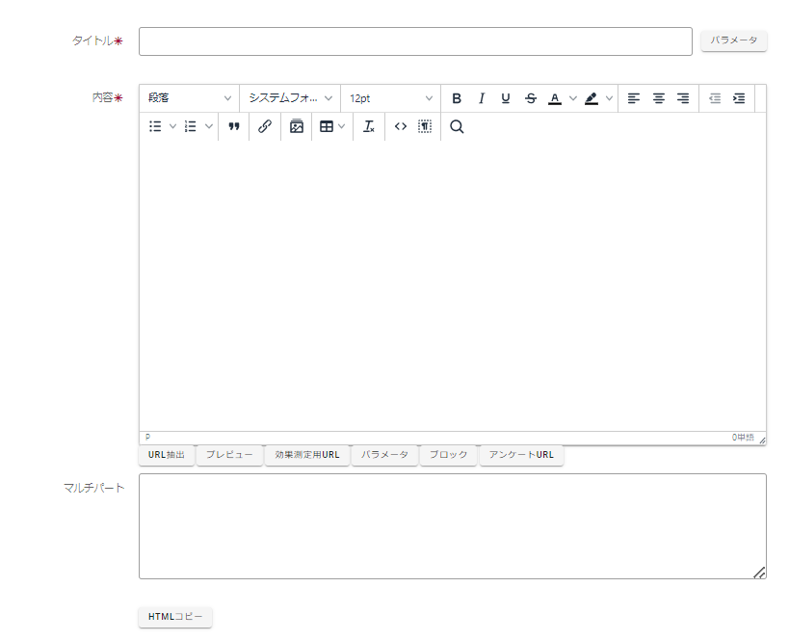Center align the text
The height and width of the screenshot is (641, 789).
pyautogui.click(x=659, y=98)
